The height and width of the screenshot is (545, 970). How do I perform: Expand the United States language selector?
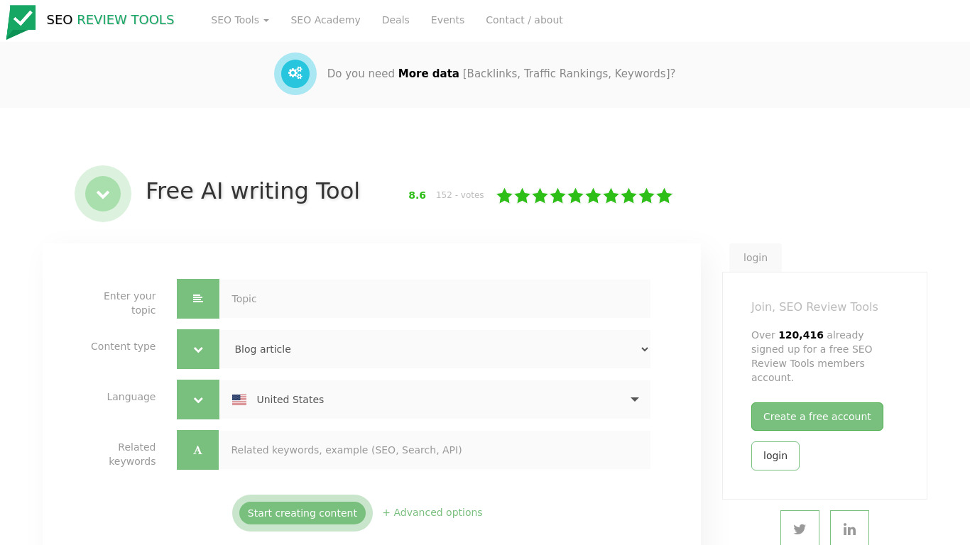click(435, 400)
